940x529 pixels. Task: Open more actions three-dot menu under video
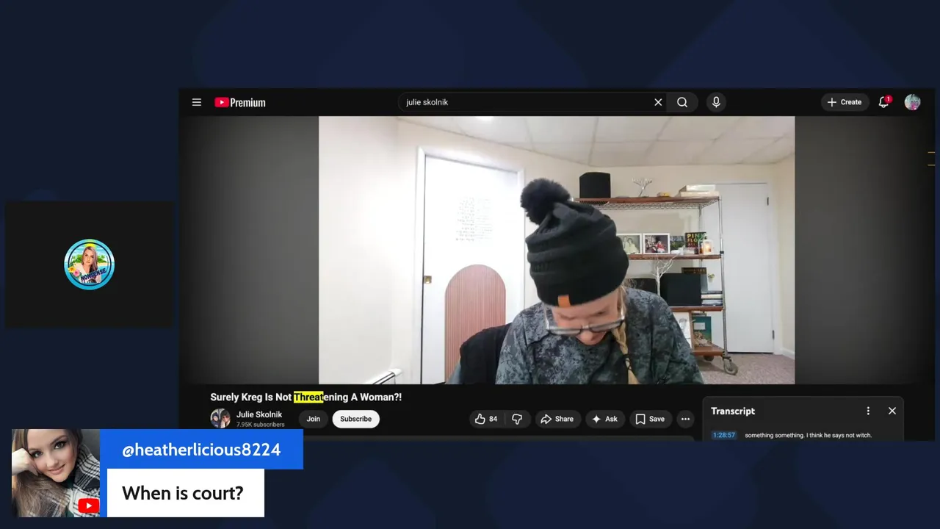685,419
